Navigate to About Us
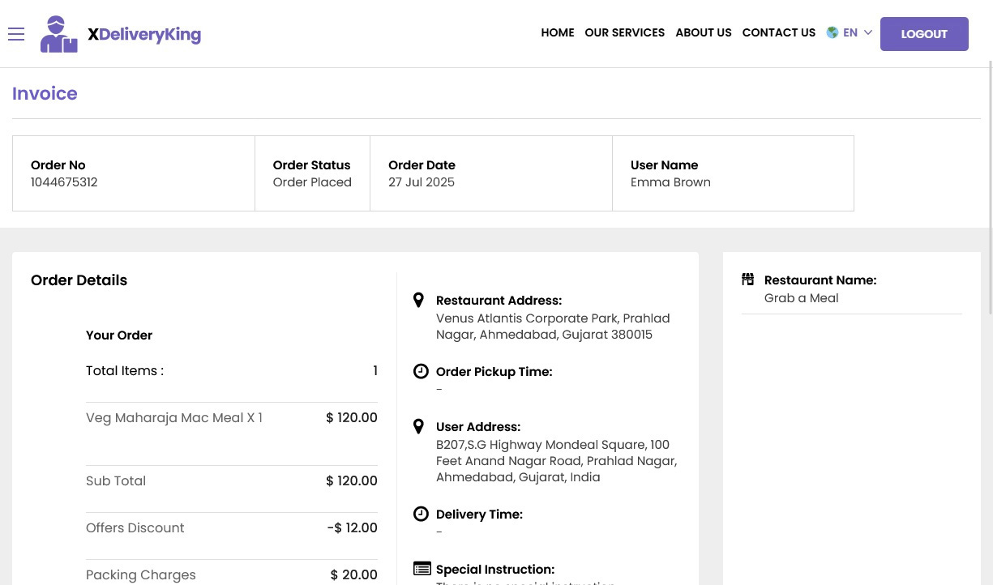 (703, 33)
